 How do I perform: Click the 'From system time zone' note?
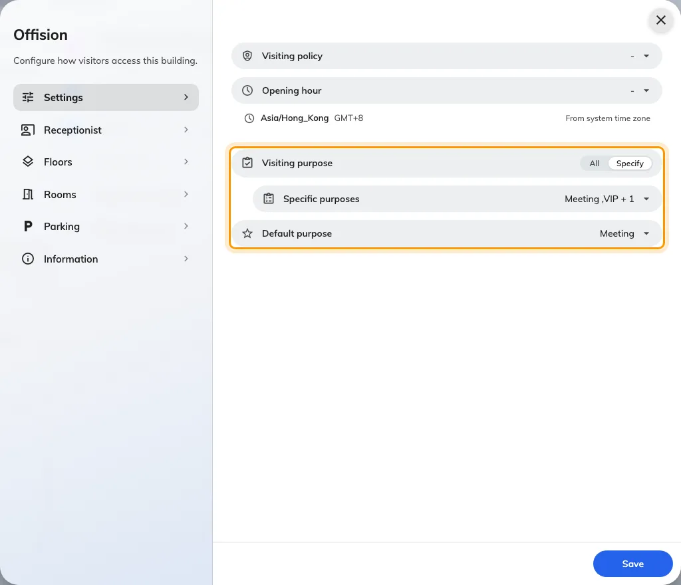pos(608,118)
